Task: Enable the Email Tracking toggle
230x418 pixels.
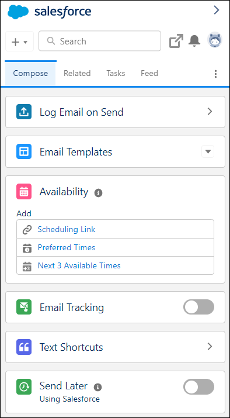Action: click(198, 307)
